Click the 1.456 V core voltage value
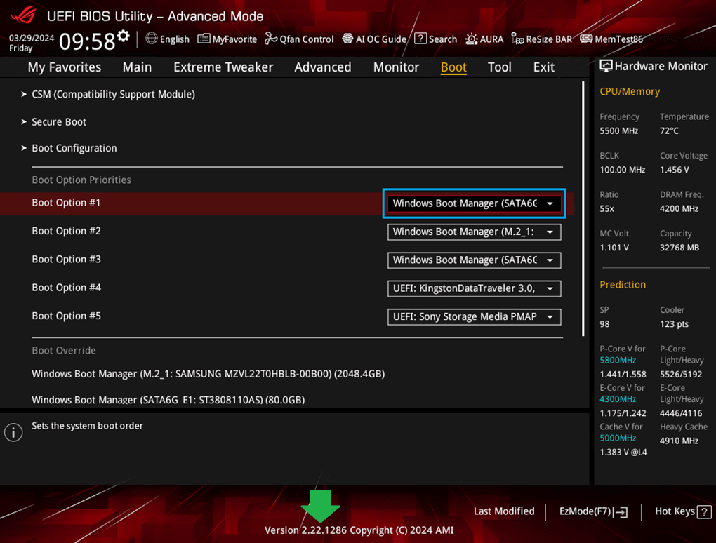The height and width of the screenshot is (543, 716). pyautogui.click(x=674, y=170)
